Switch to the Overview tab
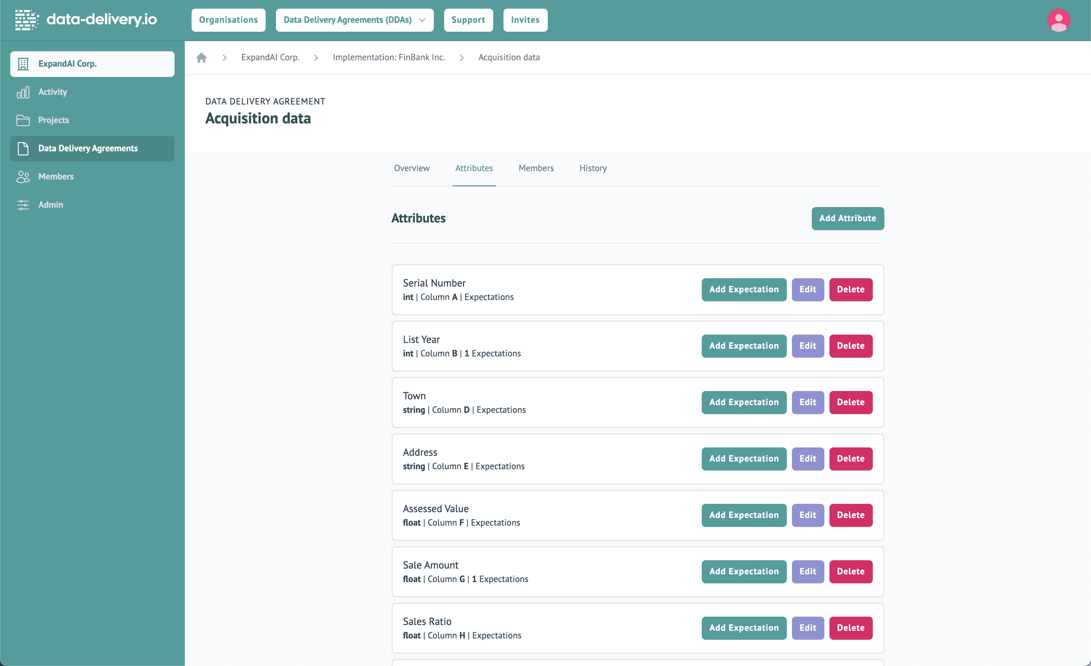This screenshot has height=666, width=1091. pyautogui.click(x=411, y=168)
